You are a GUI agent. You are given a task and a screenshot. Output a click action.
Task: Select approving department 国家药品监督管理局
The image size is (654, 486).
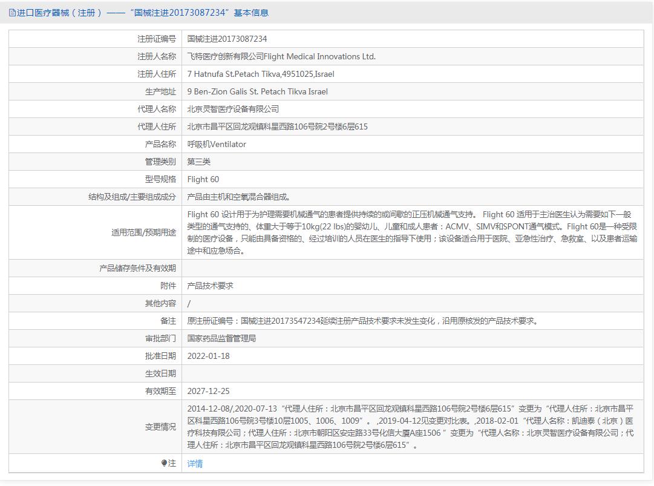tap(221, 338)
